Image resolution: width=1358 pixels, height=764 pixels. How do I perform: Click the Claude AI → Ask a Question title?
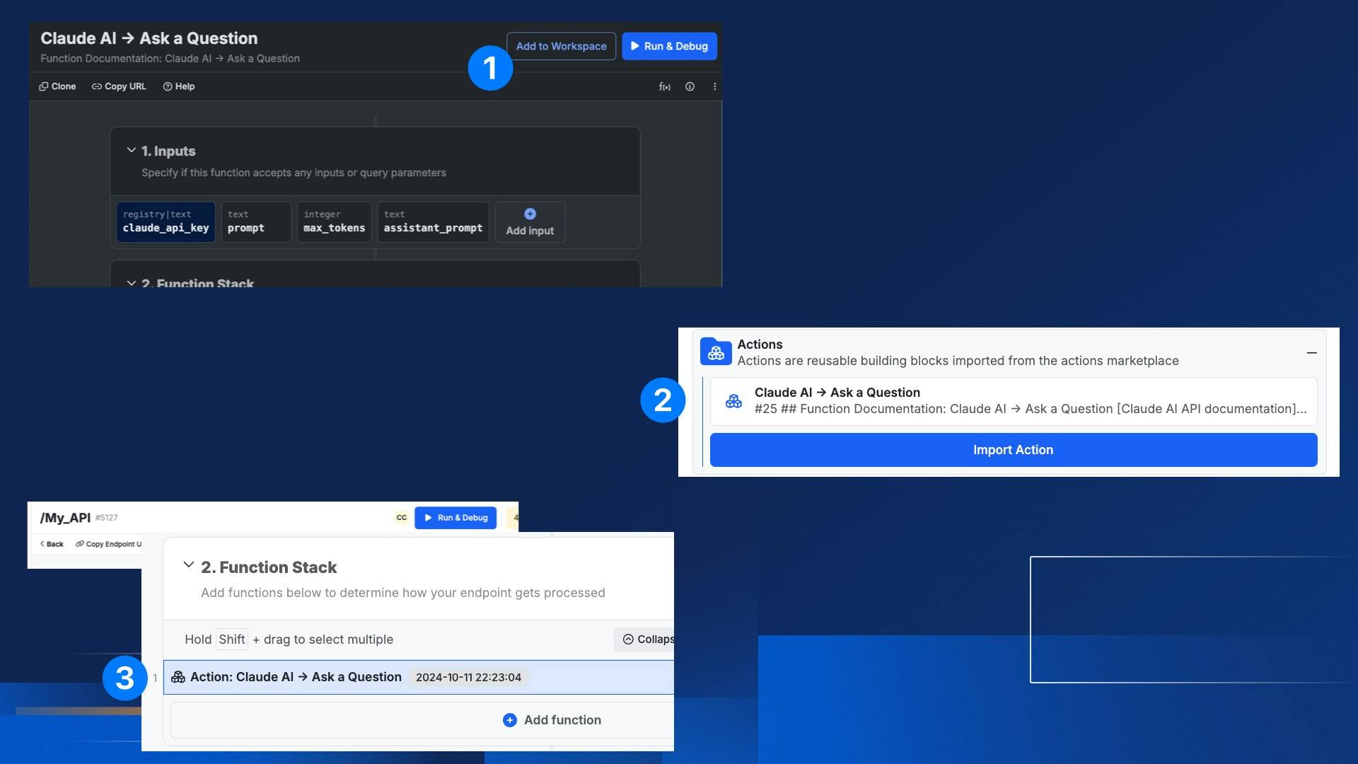tap(149, 38)
